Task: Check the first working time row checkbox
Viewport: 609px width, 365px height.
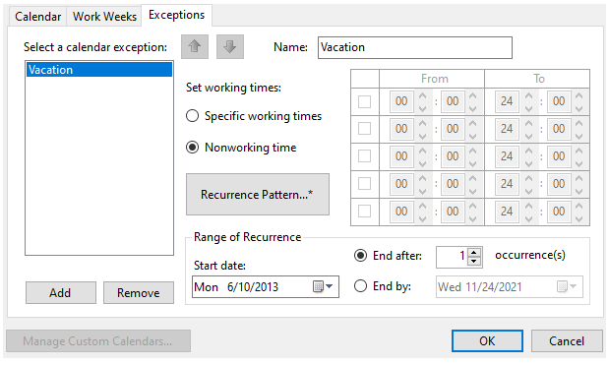Action: (364, 101)
